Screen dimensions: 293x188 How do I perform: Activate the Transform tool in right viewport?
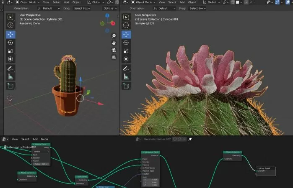click(126, 59)
